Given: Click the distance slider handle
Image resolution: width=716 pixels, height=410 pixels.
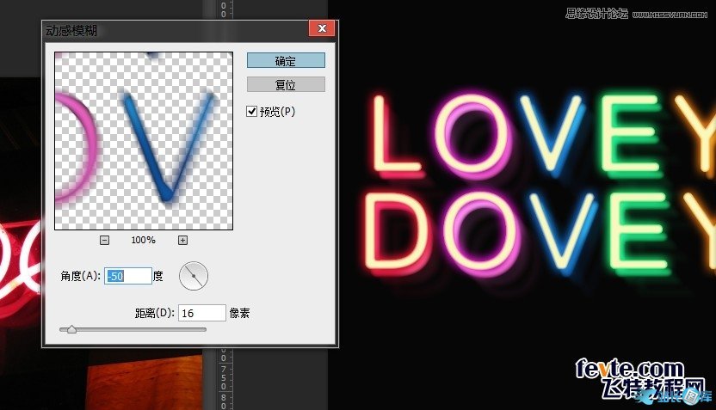Looking at the screenshot, I should (x=71, y=328).
